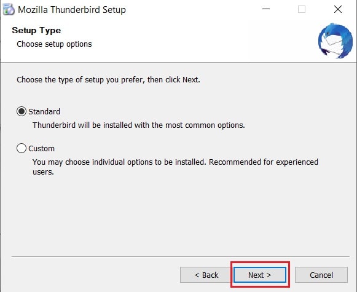The height and width of the screenshot is (292, 357).
Task: Go to previous step with < Back
Action: pyautogui.click(x=206, y=275)
